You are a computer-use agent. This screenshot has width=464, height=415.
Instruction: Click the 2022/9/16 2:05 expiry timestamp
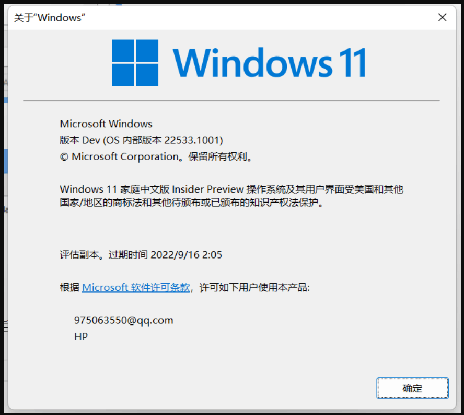pos(187,255)
